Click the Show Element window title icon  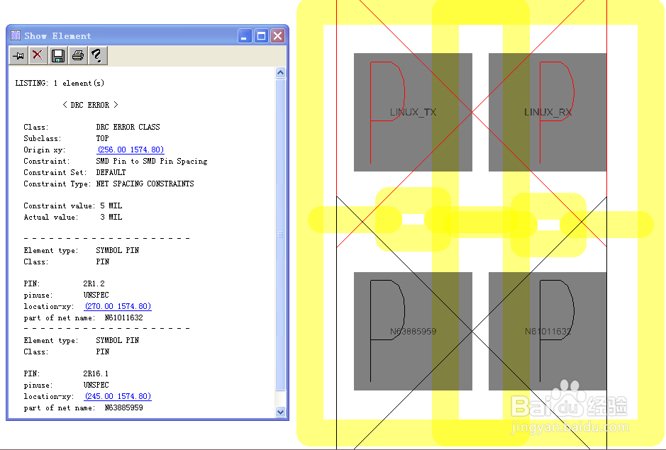coord(16,35)
